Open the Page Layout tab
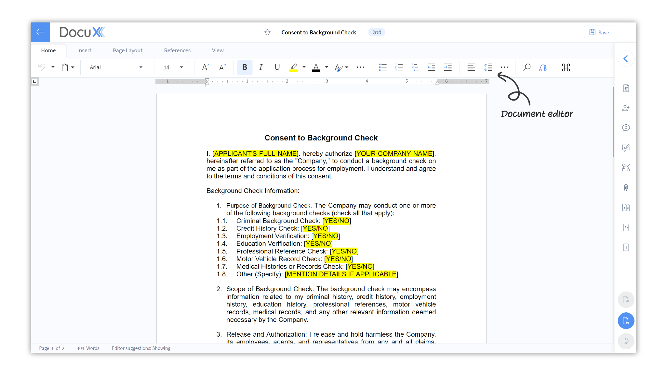 coord(128,50)
